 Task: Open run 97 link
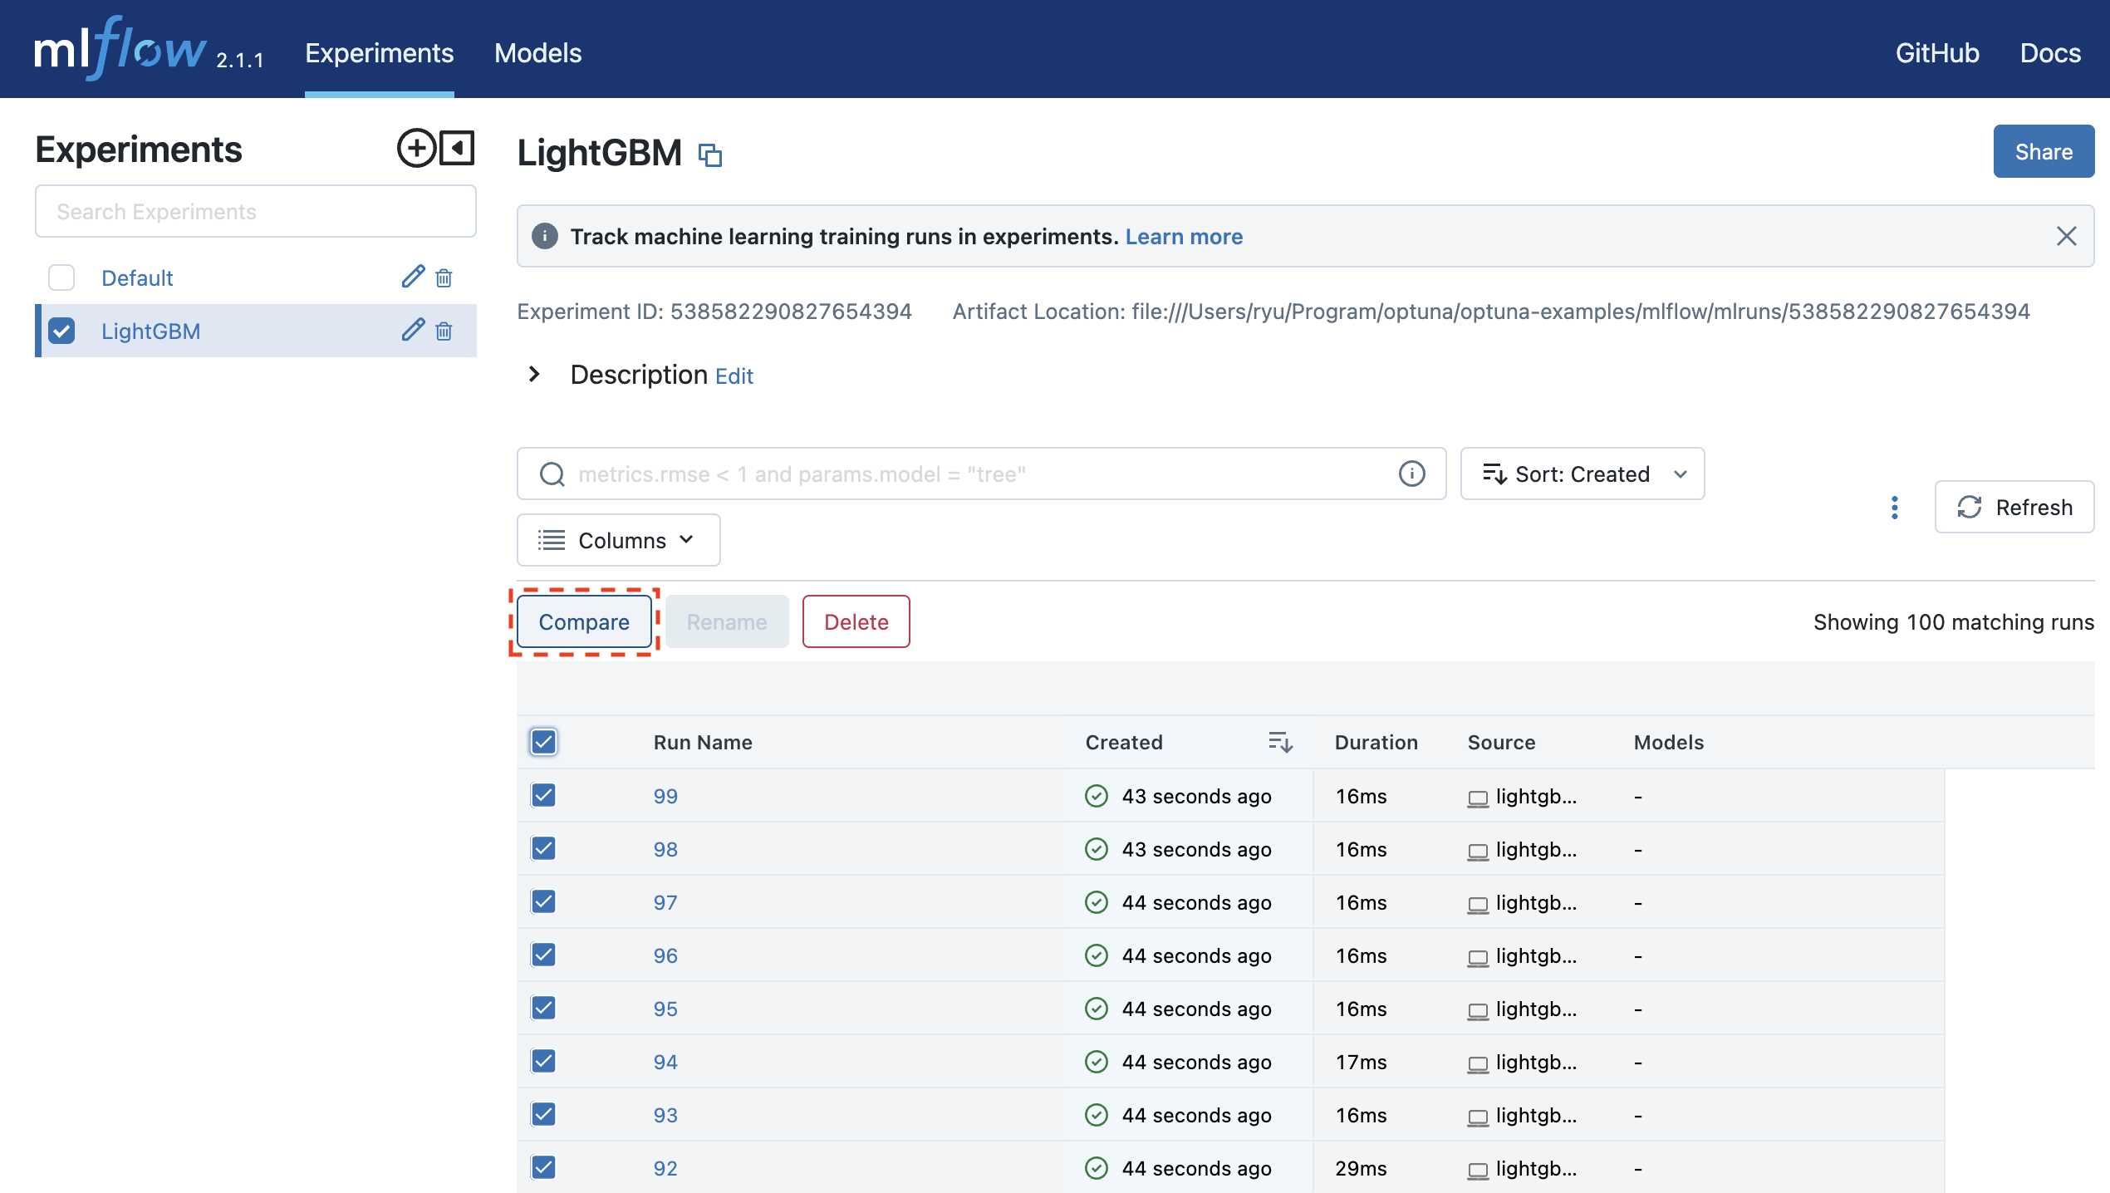click(665, 902)
